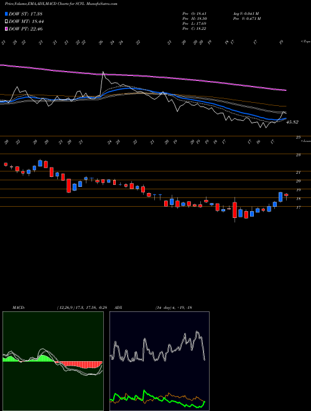This screenshot has width=311, height=411.
Task: Click the 'ADX' panel heading
Action: coord(118,308)
